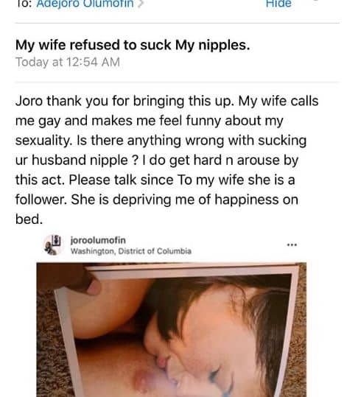Tap the Today at 12:54 AM timestamp
Viewport: 347px width, 397px height.
(x=68, y=62)
